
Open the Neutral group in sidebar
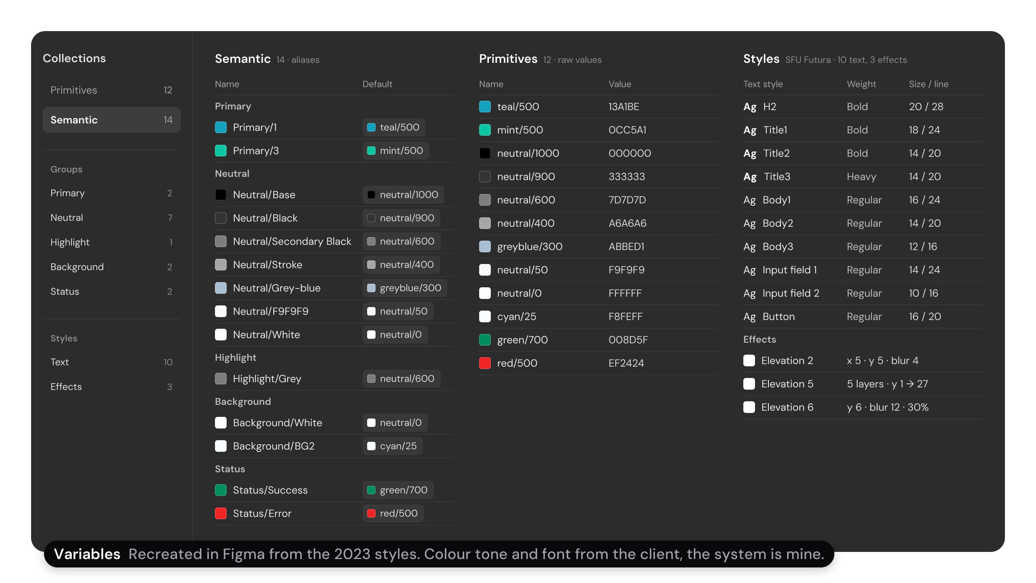pyautogui.click(x=111, y=218)
